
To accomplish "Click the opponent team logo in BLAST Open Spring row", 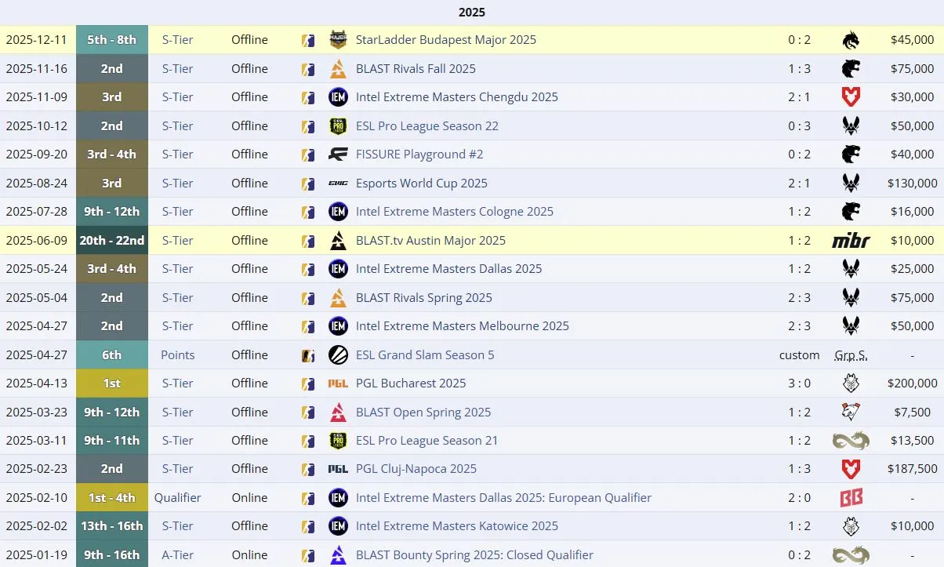I will (851, 413).
